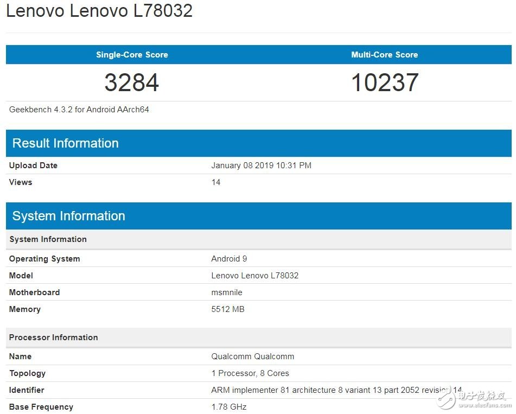
Task: Click the single-core score value 3284
Action: 132,82
